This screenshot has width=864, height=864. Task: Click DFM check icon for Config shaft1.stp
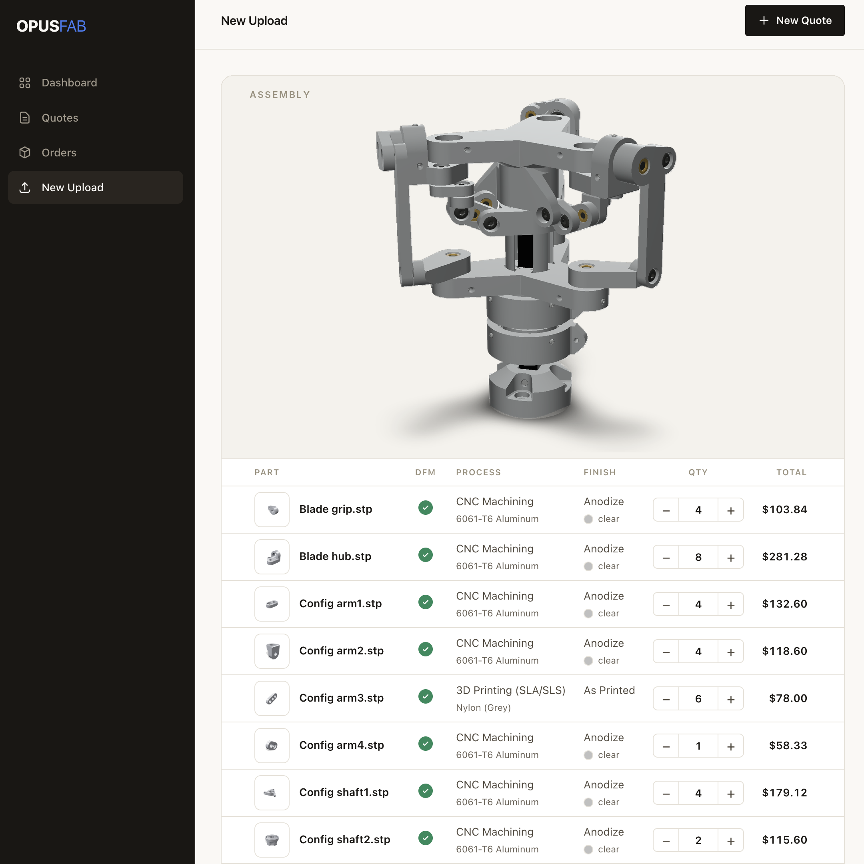[x=425, y=791]
